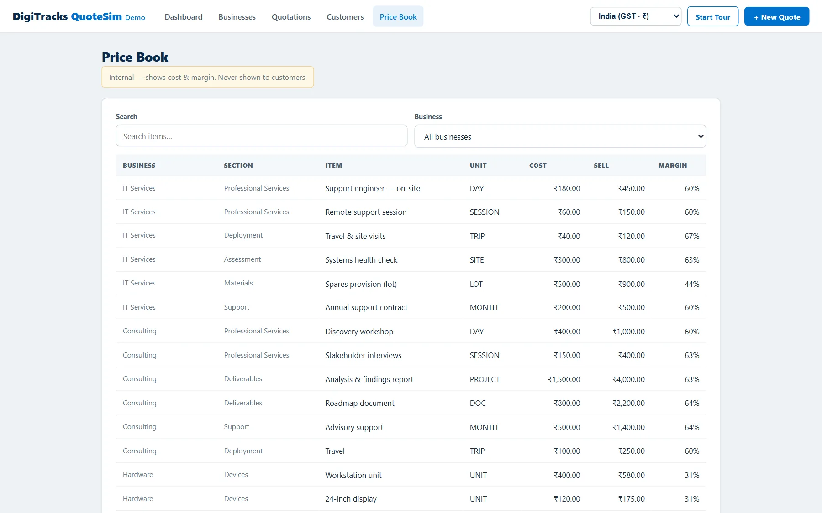Image resolution: width=822 pixels, height=513 pixels.
Task: Open the India (GST · ₹) region dropdown
Action: click(x=636, y=16)
